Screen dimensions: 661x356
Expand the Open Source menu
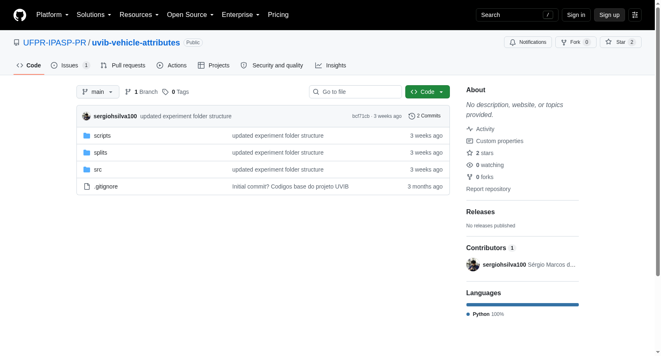point(190,15)
